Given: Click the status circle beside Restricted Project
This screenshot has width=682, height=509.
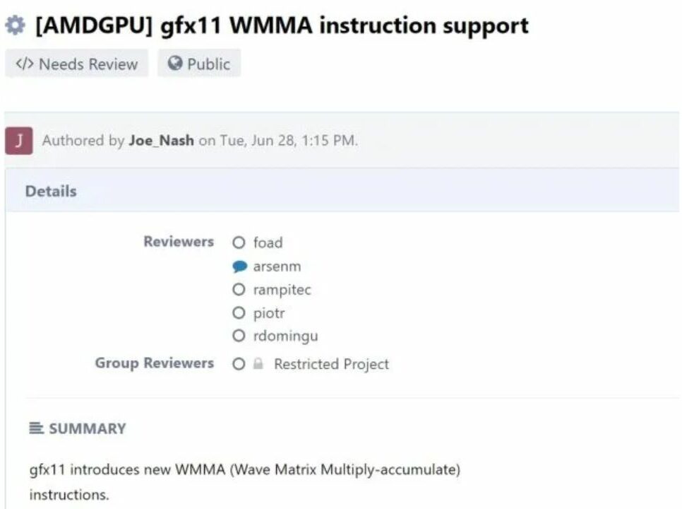Looking at the screenshot, I should [x=239, y=363].
